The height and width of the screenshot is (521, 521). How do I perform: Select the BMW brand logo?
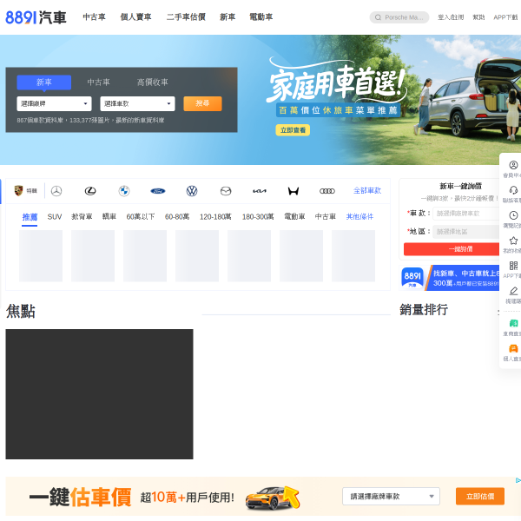click(x=124, y=191)
